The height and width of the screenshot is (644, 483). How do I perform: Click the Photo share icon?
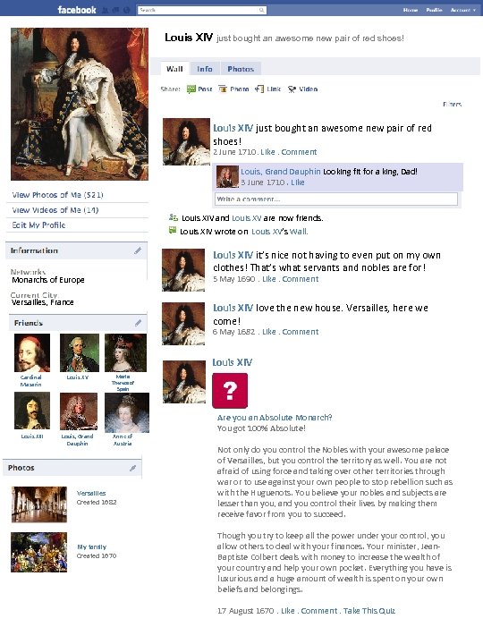tap(223, 89)
